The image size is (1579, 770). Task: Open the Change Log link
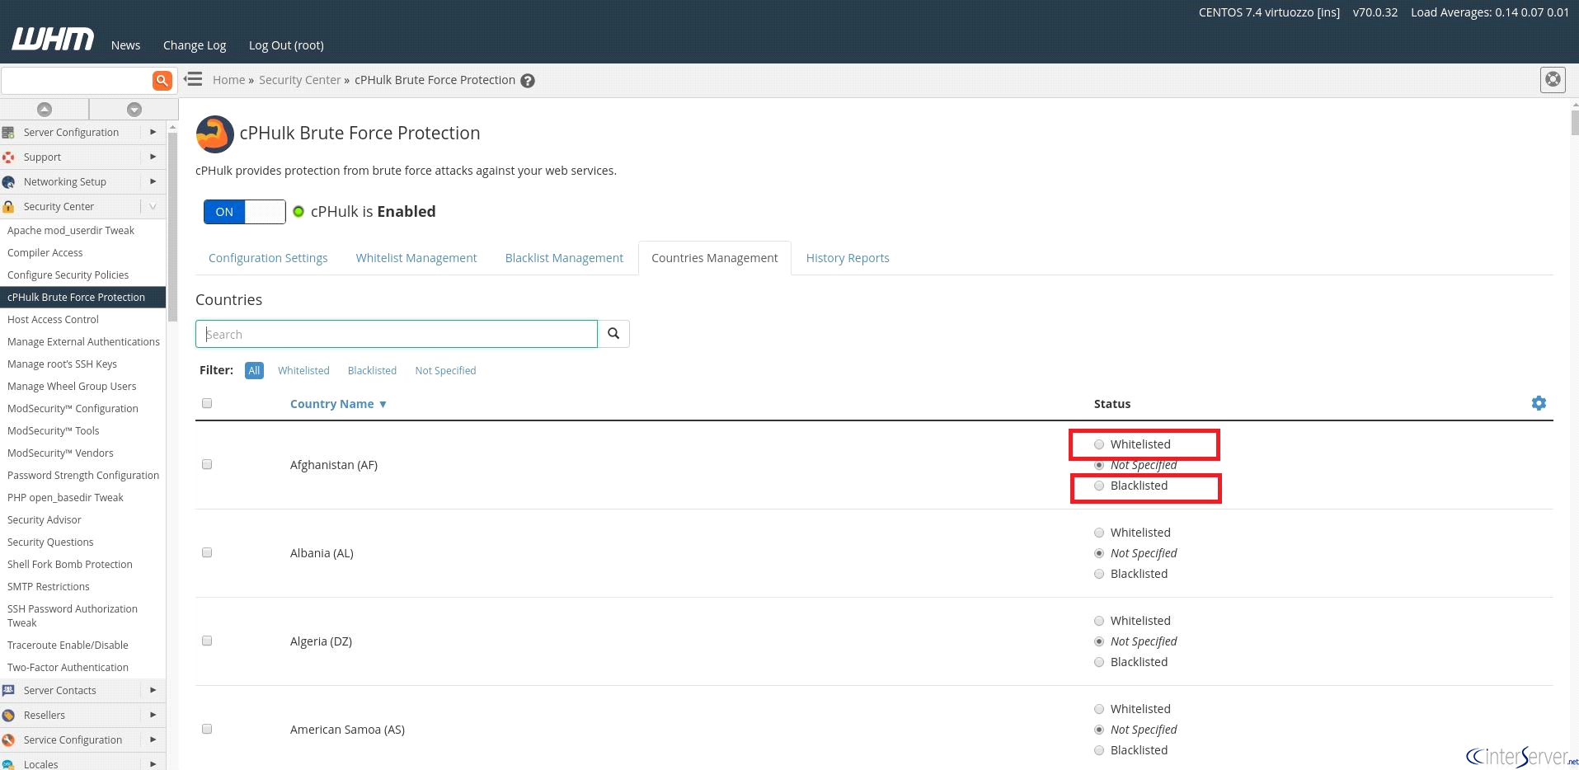tap(195, 45)
